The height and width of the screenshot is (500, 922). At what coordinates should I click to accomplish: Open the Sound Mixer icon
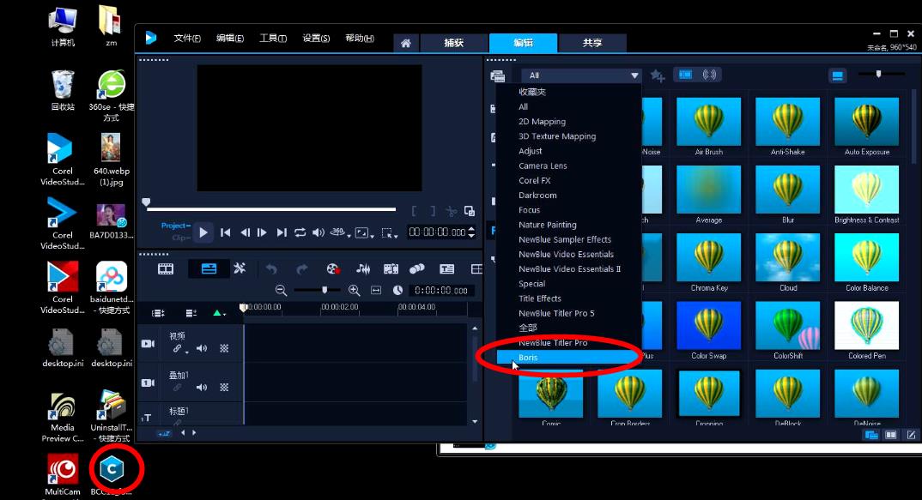[363, 269]
